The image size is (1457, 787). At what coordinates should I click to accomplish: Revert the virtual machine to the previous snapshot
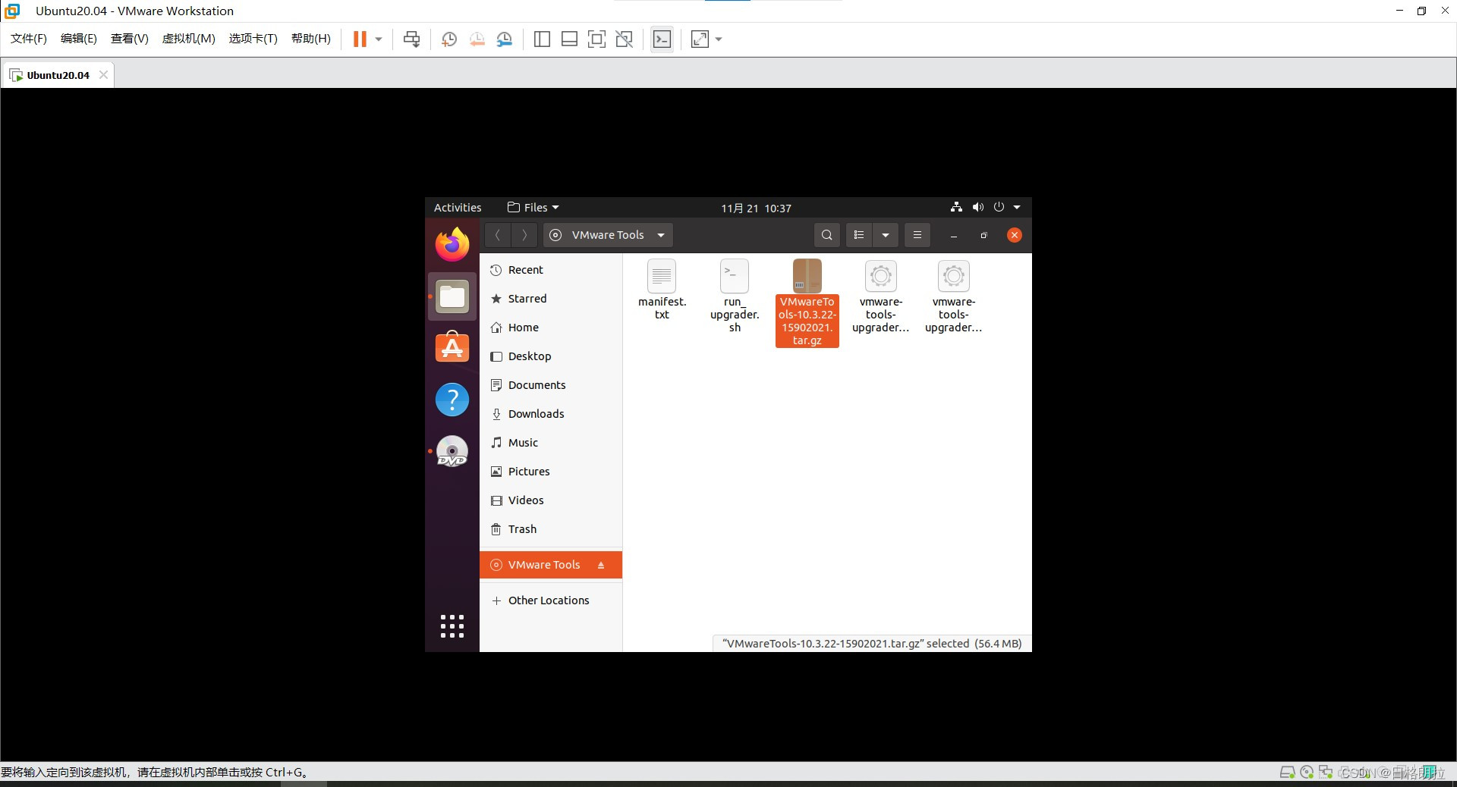[x=477, y=39]
